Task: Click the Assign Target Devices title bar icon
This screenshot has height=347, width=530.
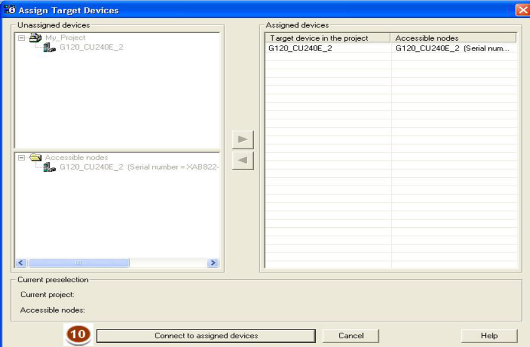Action: pos(9,10)
